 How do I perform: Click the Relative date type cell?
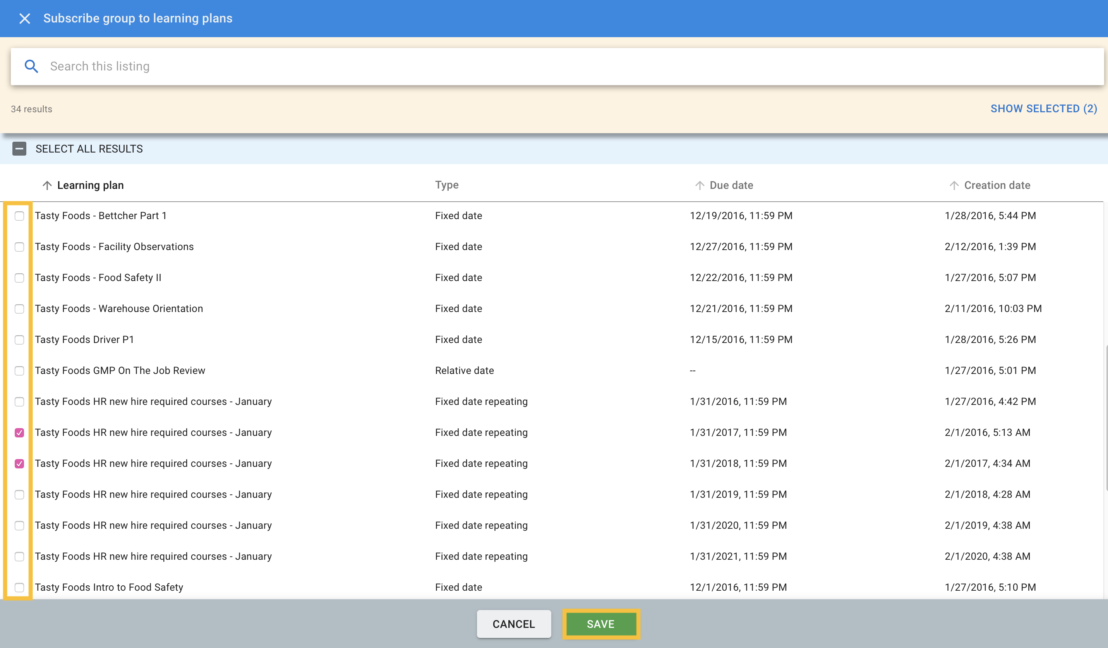pyautogui.click(x=464, y=370)
